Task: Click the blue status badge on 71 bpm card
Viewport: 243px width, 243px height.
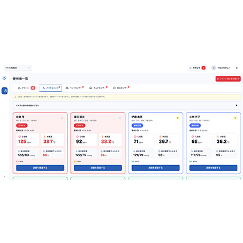Action: point(137,125)
